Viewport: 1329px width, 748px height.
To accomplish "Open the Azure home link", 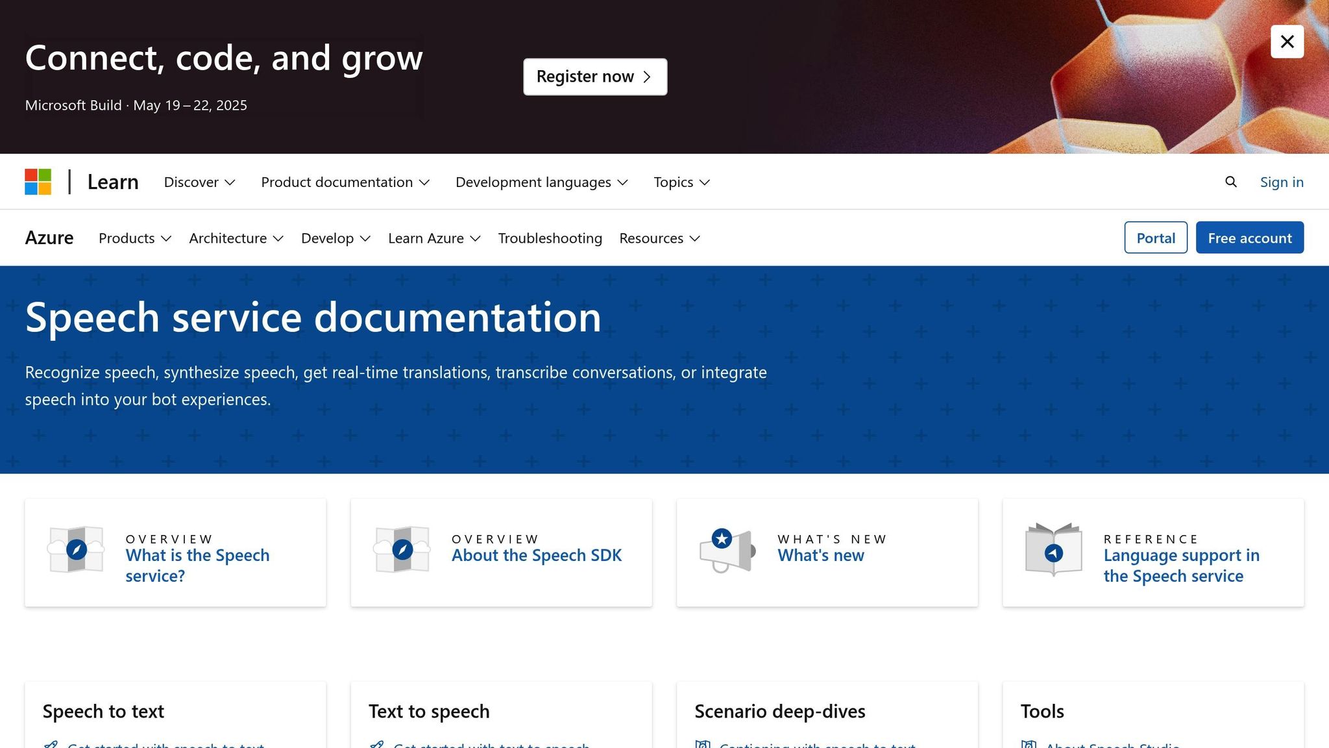I will (49, 238).
